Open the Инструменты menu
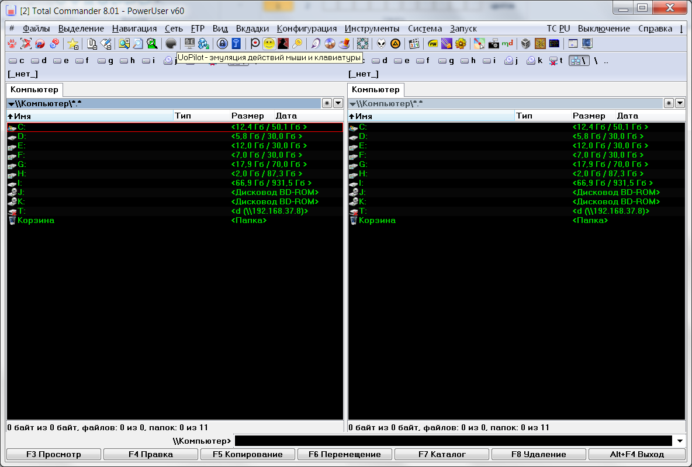 tap(372, 29)
